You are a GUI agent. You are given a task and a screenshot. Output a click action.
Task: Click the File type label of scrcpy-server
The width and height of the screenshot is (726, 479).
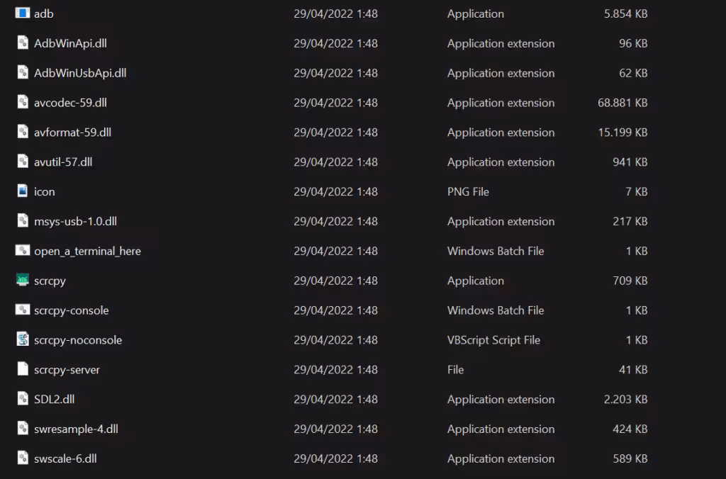click(x=456, y=369)
